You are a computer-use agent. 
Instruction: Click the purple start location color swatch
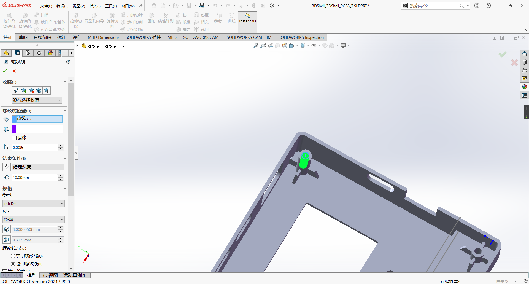point(14,129)
